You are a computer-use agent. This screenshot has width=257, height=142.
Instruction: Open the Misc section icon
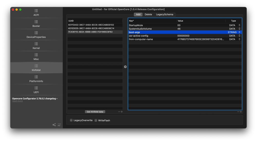[x=36, y=55]
